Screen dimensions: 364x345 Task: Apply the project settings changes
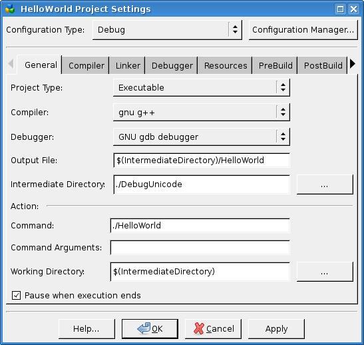click(x=276, y=329)
